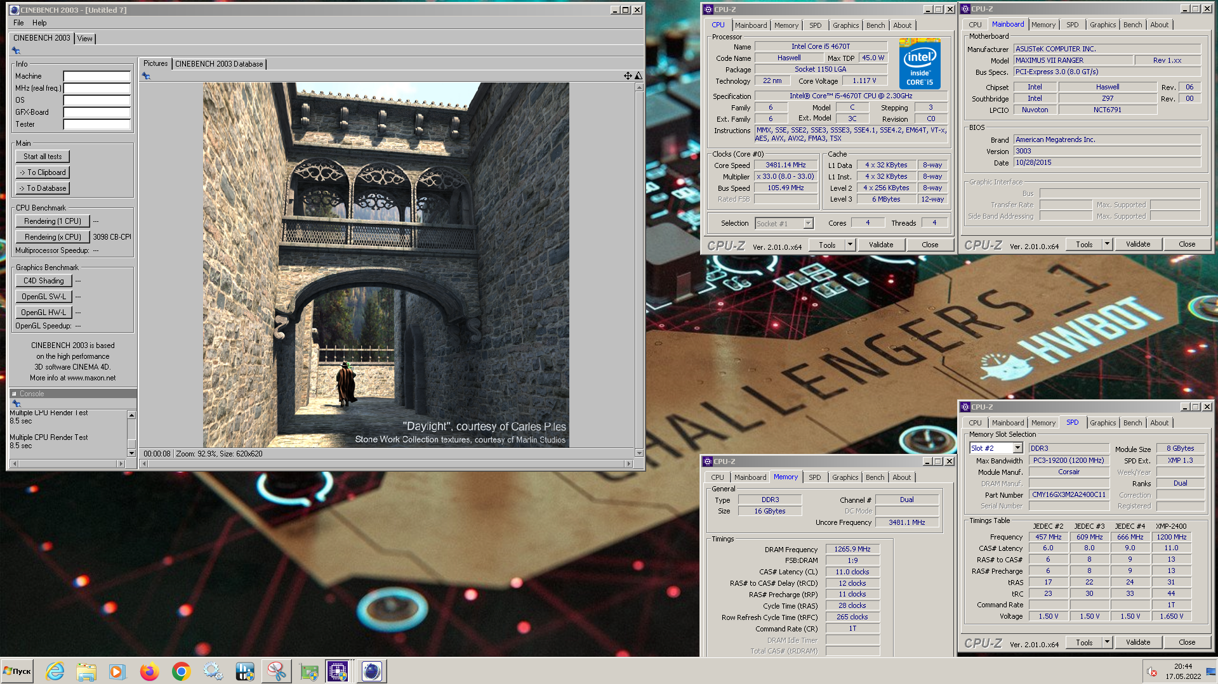The height and width of the screenshot is (684, 1218).
Task: Click Validate in the CPU-Z CPU window
Action: (880, 245)
